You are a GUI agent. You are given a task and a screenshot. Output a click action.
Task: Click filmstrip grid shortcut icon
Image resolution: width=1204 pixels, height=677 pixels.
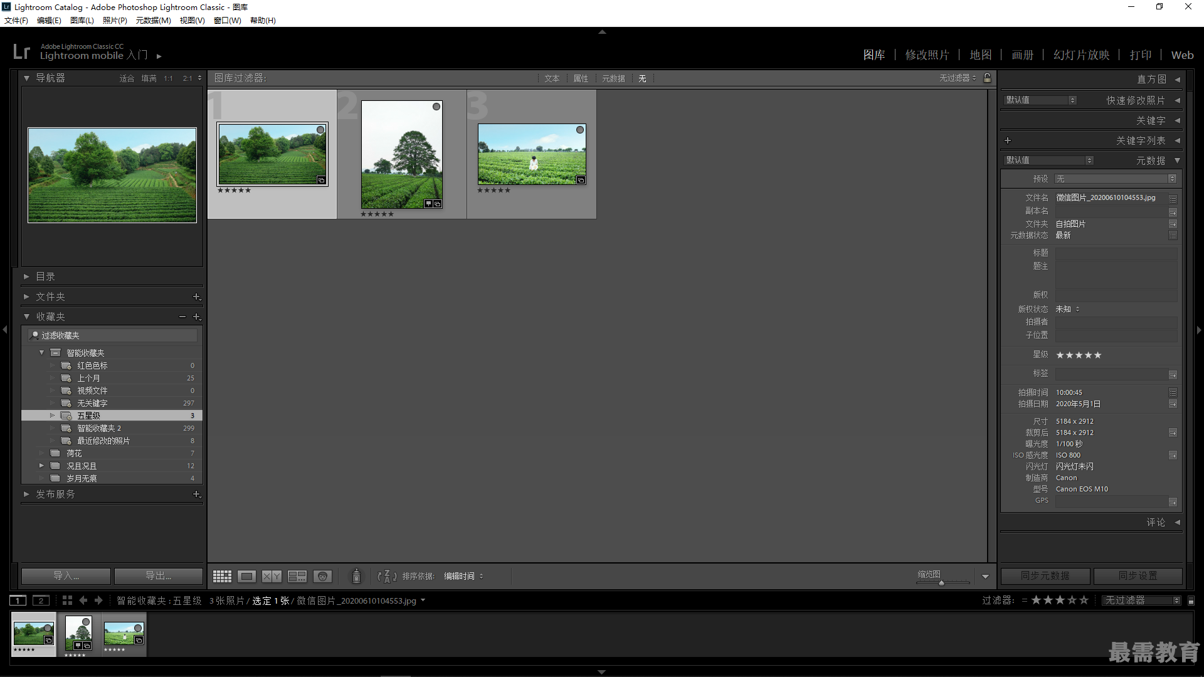[67, 601]
